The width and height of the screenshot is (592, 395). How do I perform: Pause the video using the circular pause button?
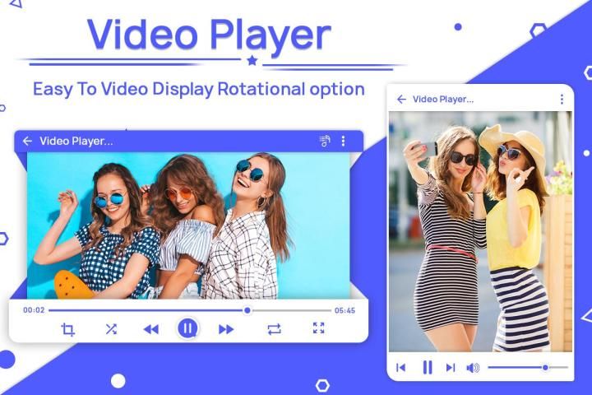(187, 328)
